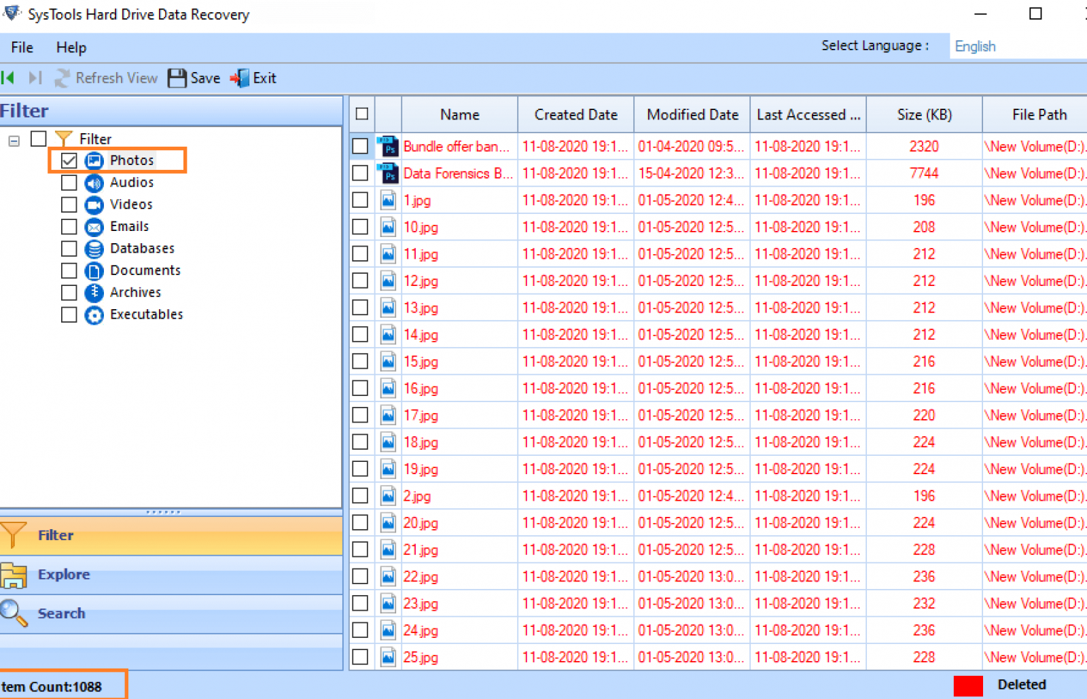Viewport: 1087px width, 699px height.
Task: Click the Documents icon in filter tree
Action: coord(94,271)
